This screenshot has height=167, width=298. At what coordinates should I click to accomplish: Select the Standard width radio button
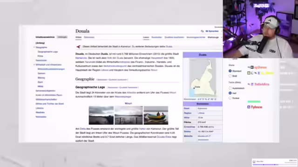(x=230, y=71)
